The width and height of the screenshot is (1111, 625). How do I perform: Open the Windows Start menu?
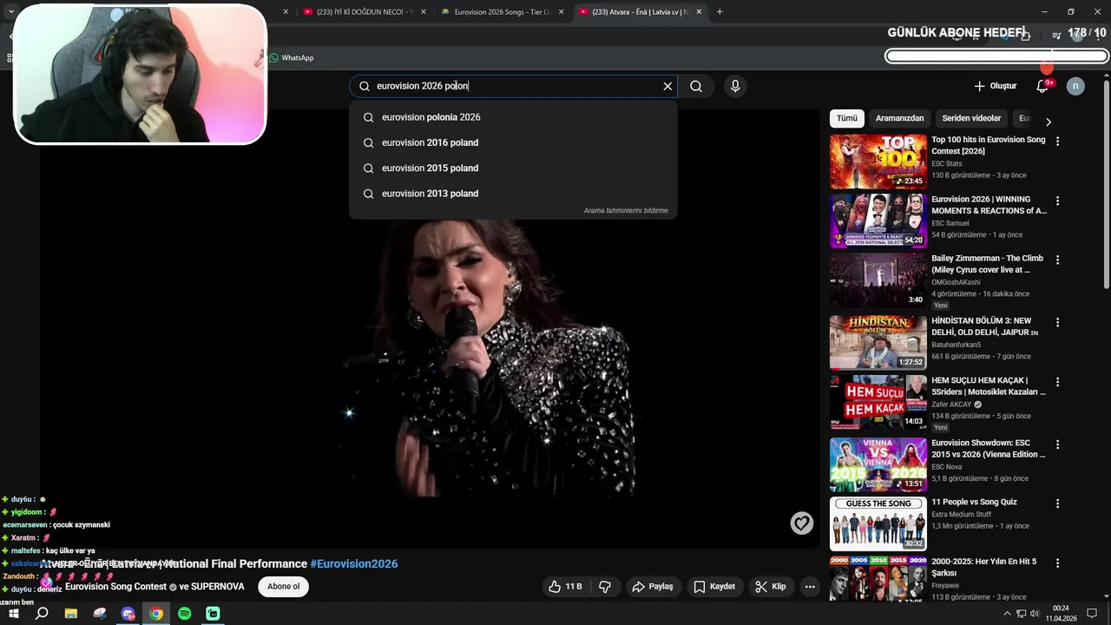[13, 614]
